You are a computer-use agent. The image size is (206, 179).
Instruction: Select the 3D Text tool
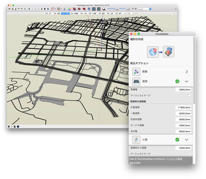point(64,9)
